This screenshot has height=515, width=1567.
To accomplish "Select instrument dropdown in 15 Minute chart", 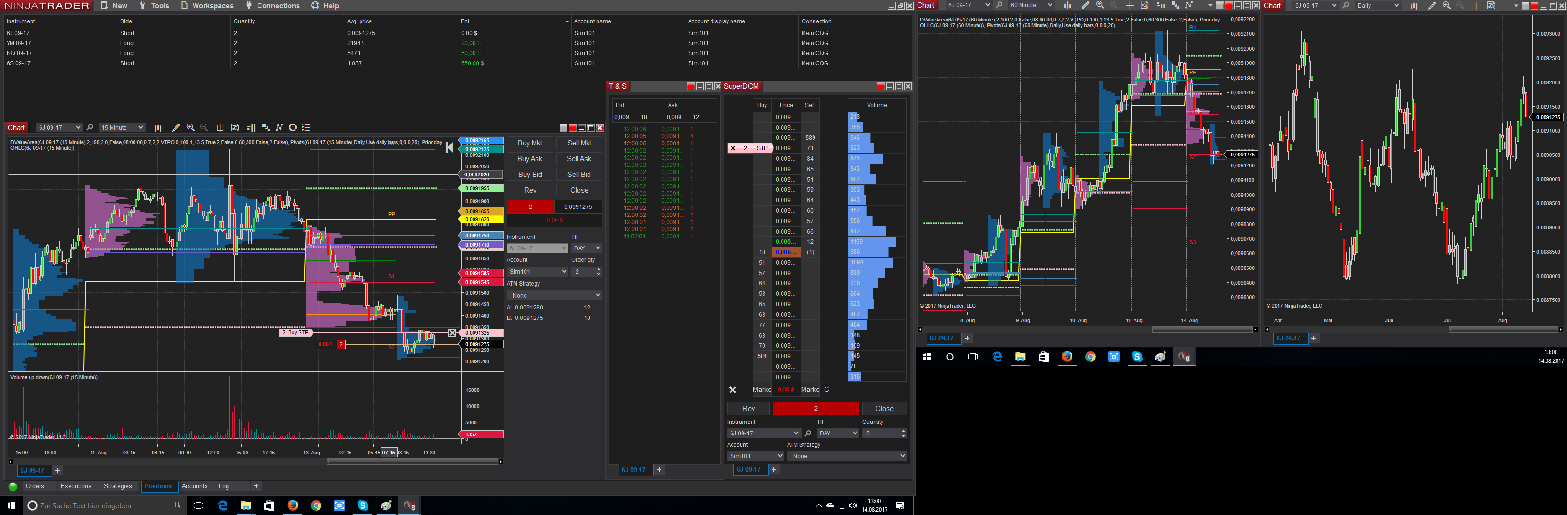I will tap(59, 128).
